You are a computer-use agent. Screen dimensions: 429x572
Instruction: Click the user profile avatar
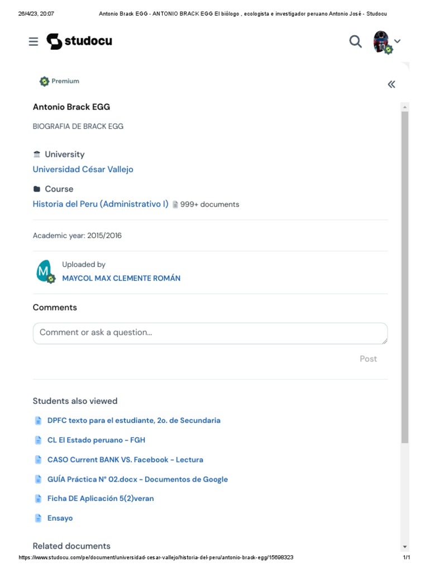pyautogui.click(x=382, y=42)
